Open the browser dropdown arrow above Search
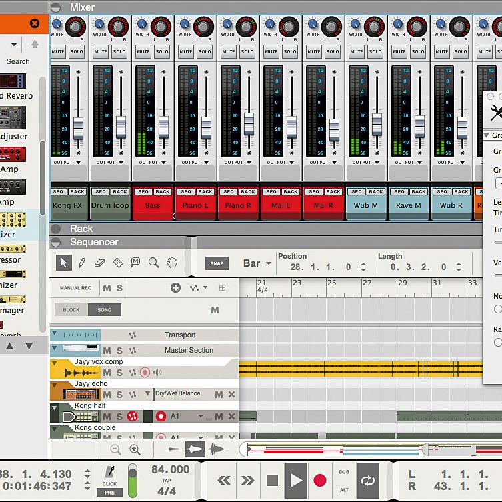 pyautogui.click(x=14, y=45)
